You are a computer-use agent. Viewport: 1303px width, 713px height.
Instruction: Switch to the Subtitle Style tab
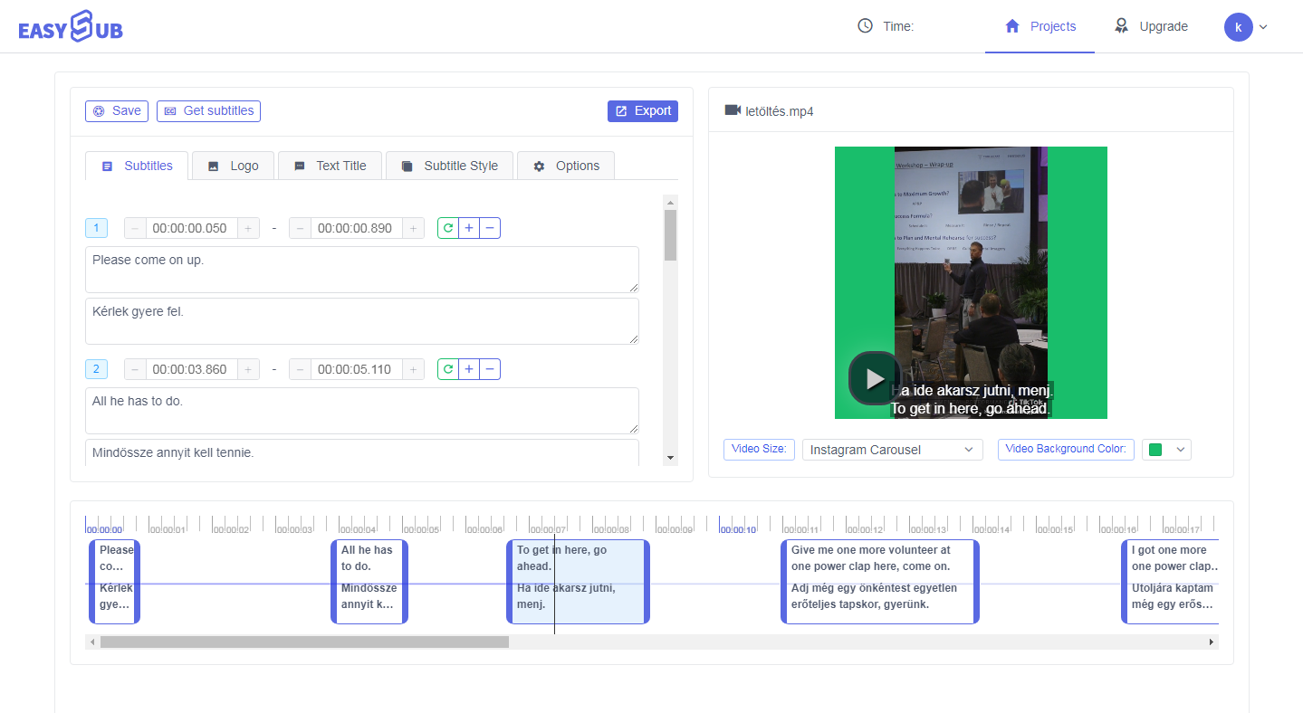[x=449, y=166]
